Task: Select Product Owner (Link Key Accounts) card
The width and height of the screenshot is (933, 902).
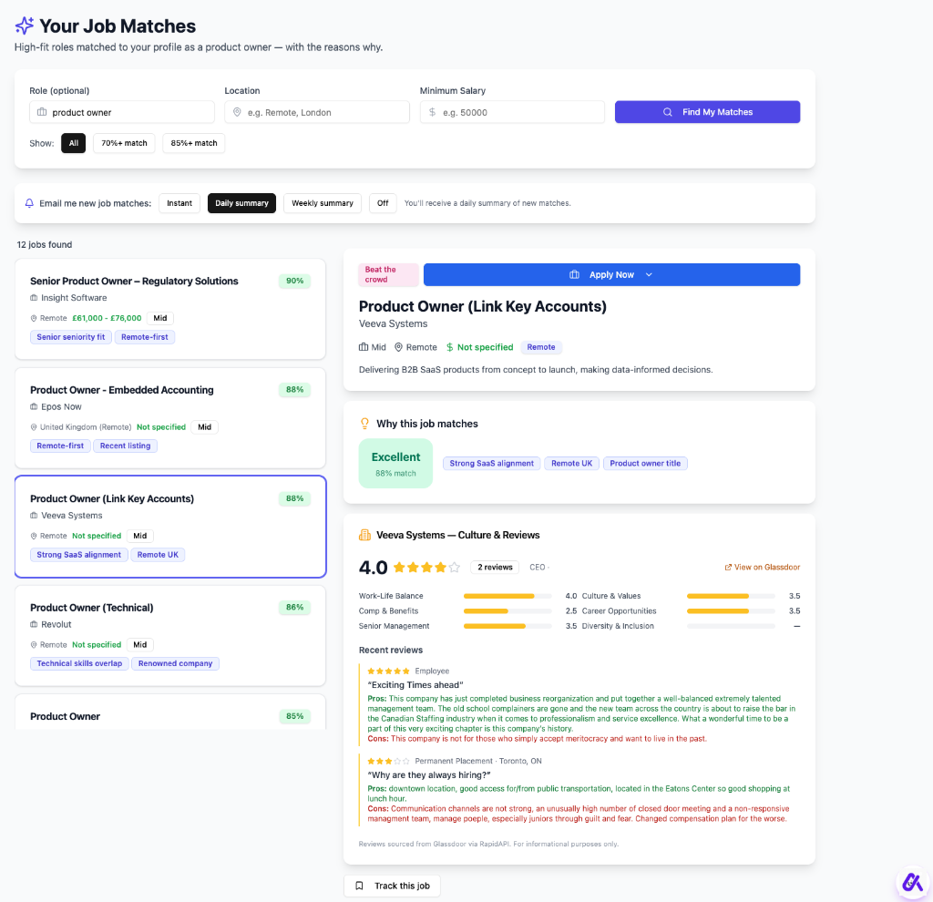Action: tap(170, 527)
